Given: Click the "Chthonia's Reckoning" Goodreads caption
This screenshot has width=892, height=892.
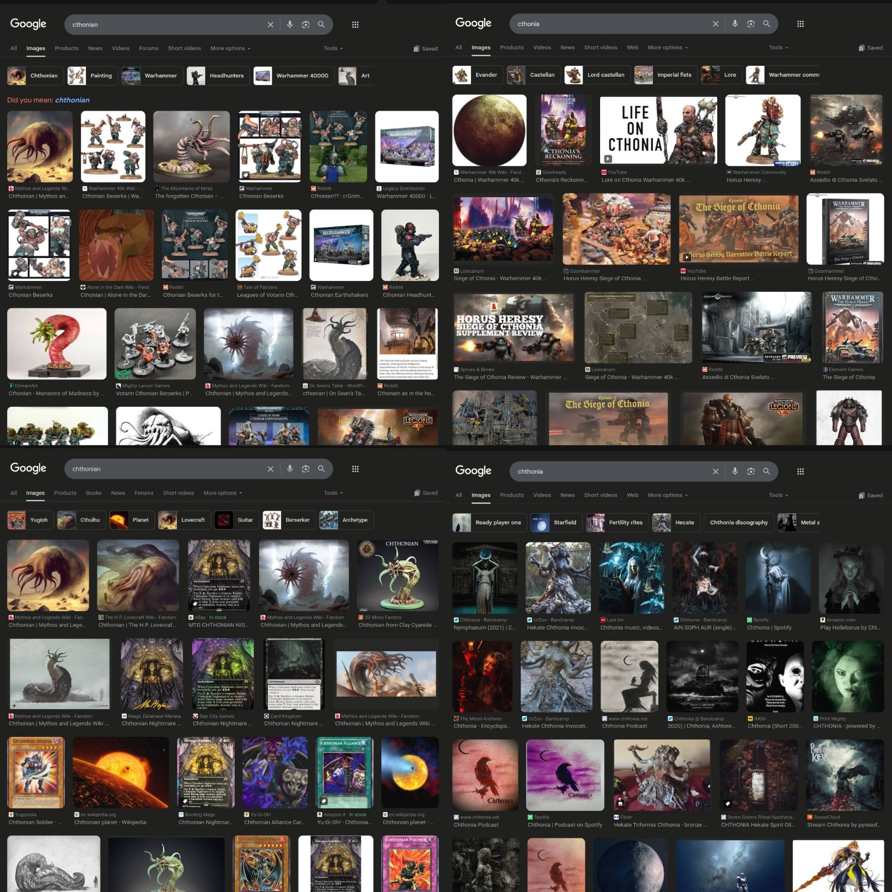Looking at the screenshot, I should tap(561, 180).
